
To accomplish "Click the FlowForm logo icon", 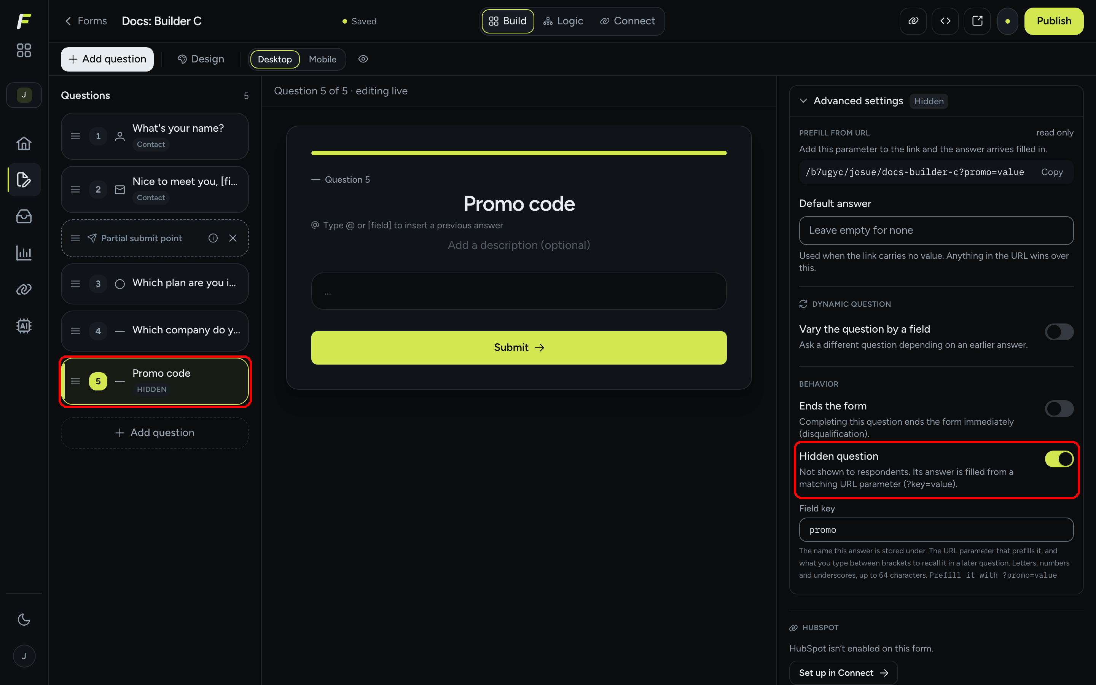I will [x=24, y=21].
